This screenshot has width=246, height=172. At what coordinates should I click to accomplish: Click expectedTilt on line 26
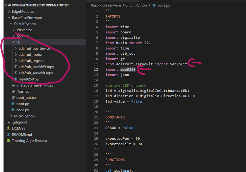click(118, 144)
